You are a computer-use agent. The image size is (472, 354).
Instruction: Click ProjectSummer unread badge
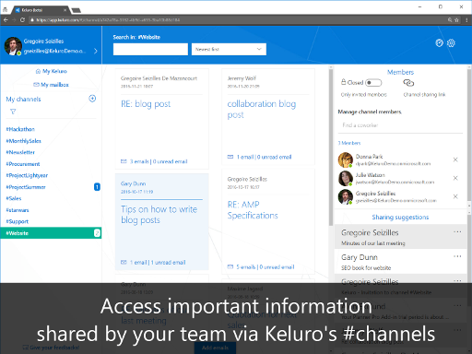(x=97, y=187)
